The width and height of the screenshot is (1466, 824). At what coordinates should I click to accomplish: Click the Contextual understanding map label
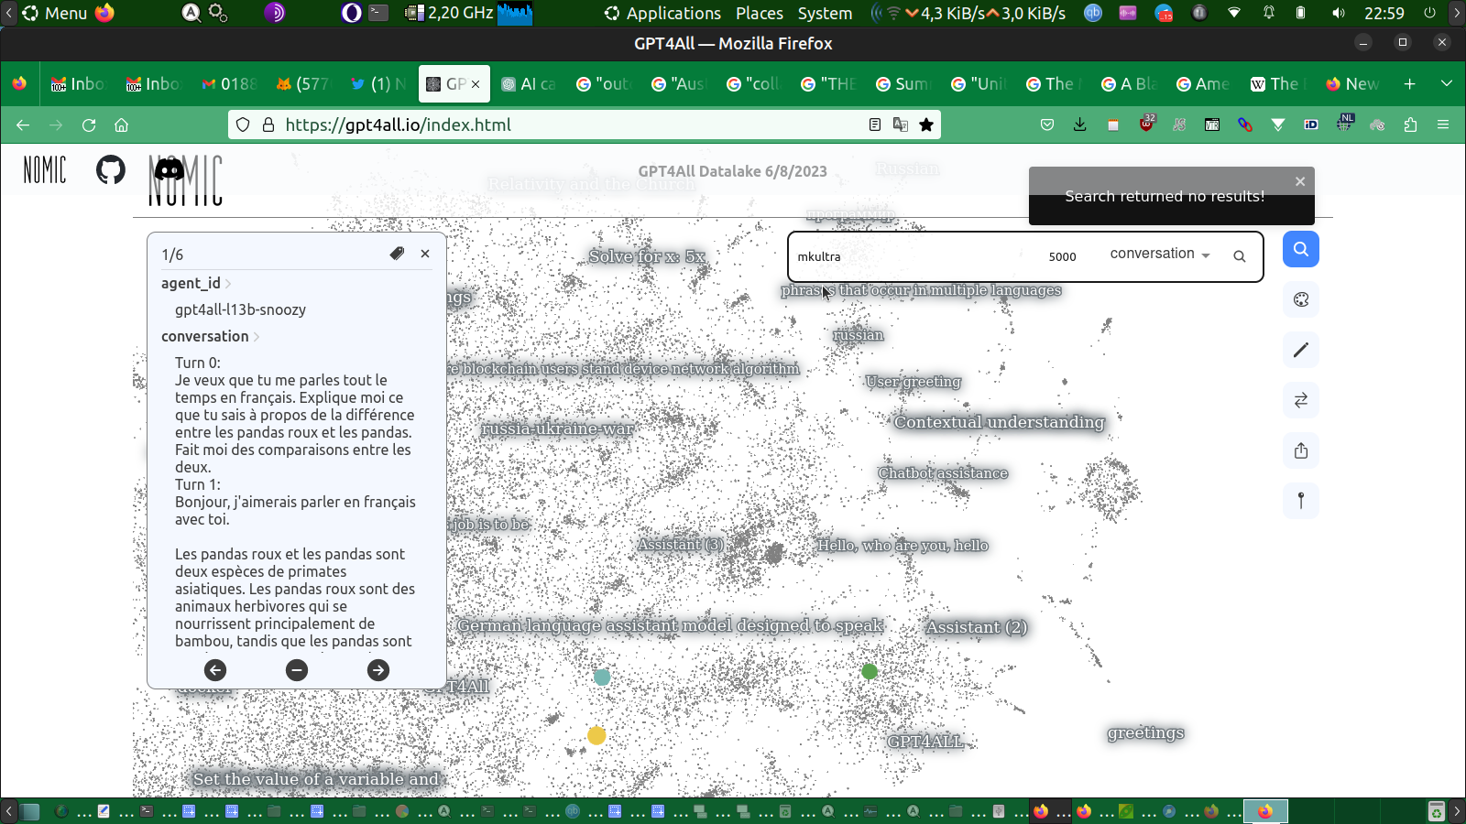pos(1000,422)
